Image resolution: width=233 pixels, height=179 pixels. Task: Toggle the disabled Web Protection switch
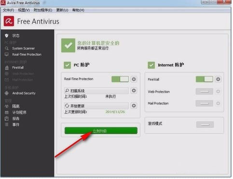click(205, 92)
